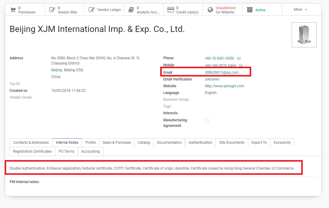
Task: Open the Sales & Purchase tab
Action: pyautogui.click(x=117, y=143)
